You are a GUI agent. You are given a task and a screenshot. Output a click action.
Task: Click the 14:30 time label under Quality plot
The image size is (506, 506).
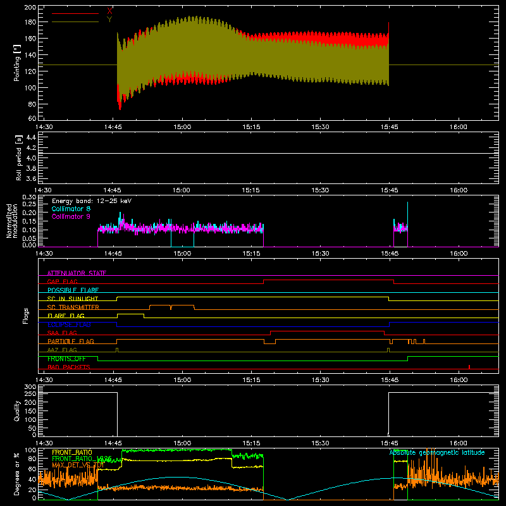[x=44, y=443]
